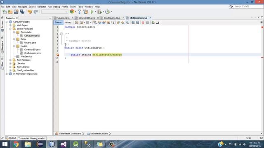Viewport: 264px width, 148px height.
Task: Click the Find Next Occurrence icon
Action: [x=104, y=23]
